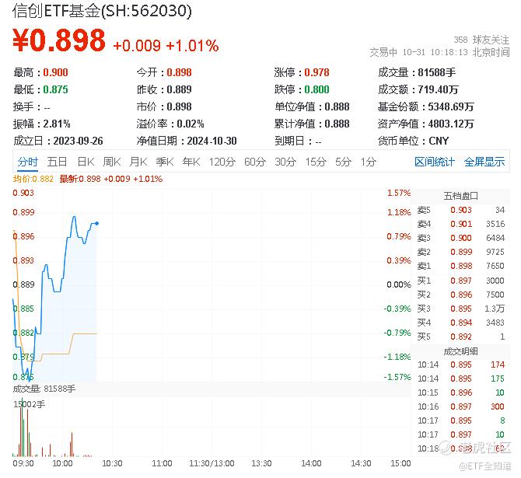Click the 成交明细 section header

coord(460,351)
